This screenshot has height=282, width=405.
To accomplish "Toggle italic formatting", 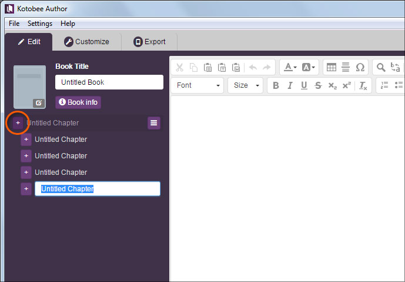I will pos(290,85).
